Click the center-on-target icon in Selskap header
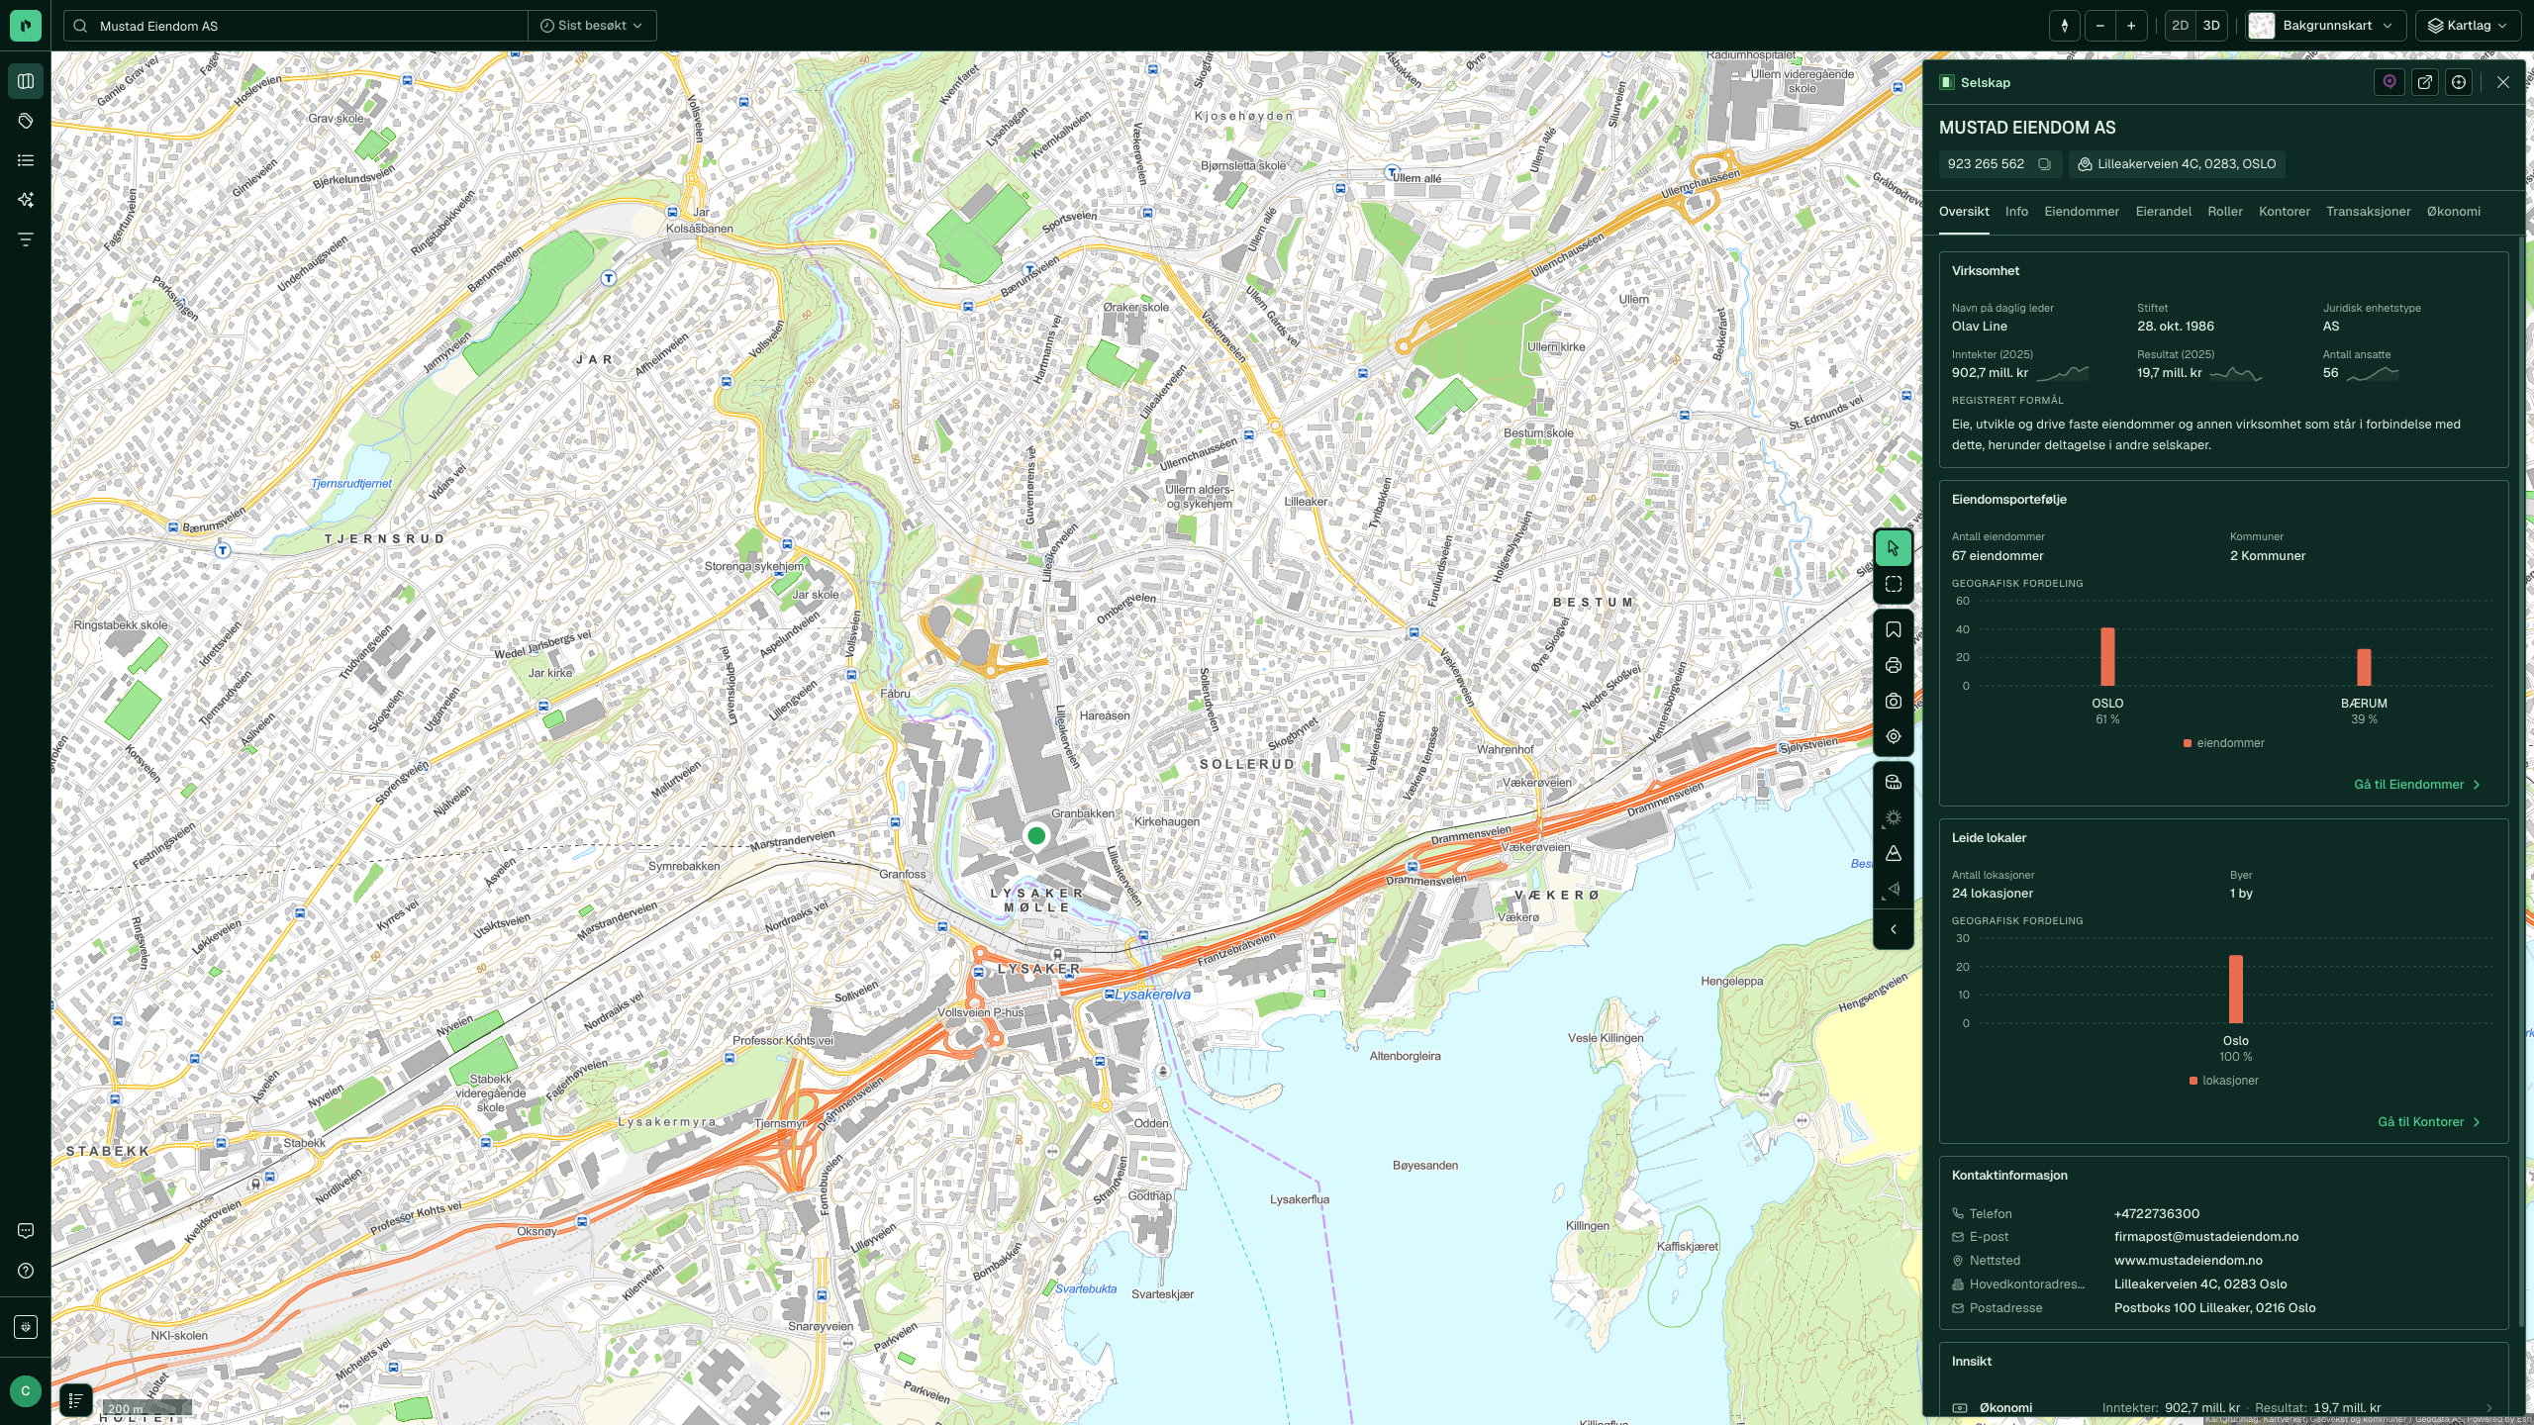 click(2459, 82)
